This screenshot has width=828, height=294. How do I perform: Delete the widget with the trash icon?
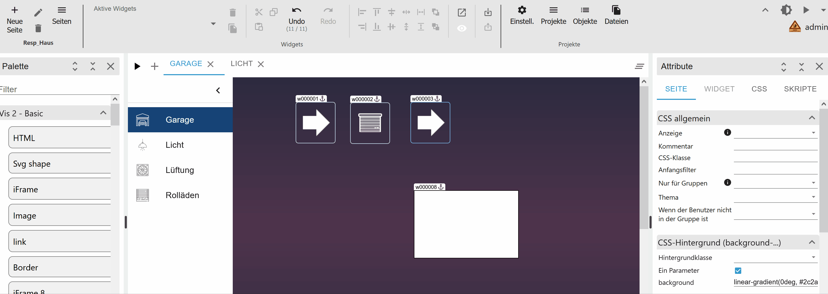[x=233, y=12]
